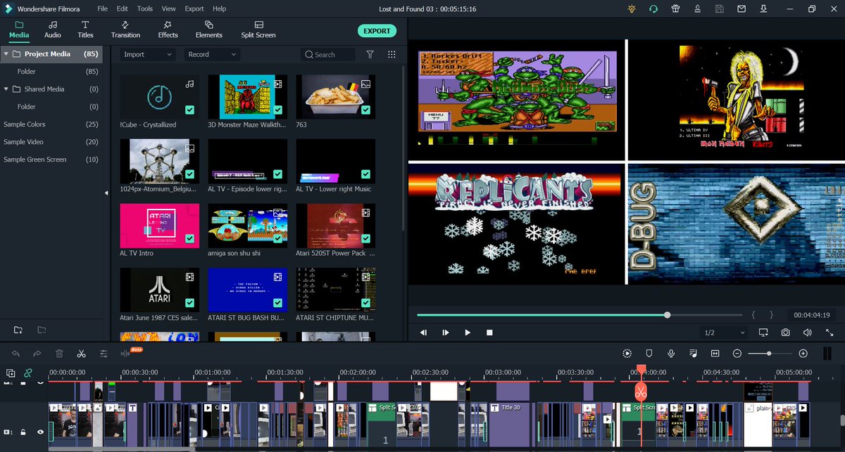Screen dimensions: 845x452
Task: Record a voiceover with the microphone
Action: tap(671, 354)
